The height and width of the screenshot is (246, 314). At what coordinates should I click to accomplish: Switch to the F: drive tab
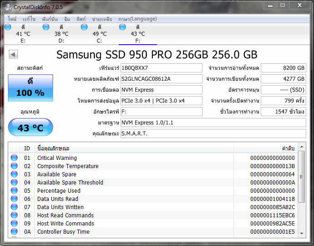click(x=137, y=34)
